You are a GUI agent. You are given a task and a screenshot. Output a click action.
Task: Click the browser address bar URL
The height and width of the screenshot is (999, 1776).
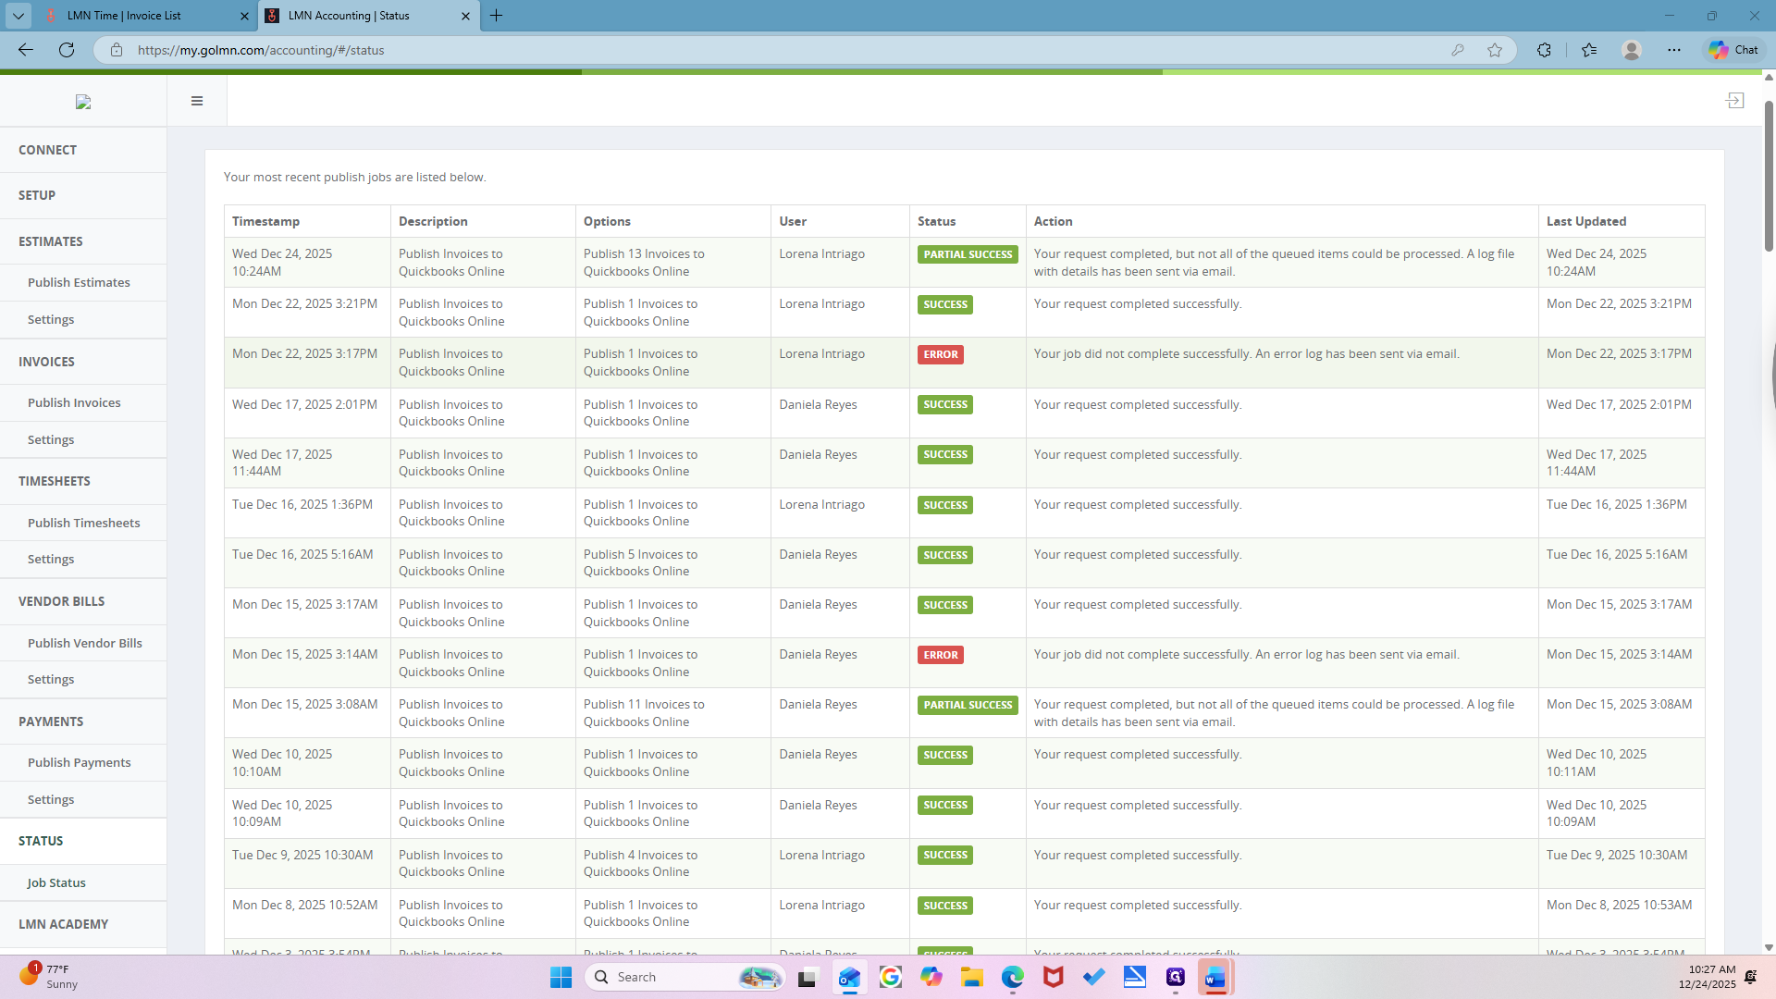click(261, 50)
